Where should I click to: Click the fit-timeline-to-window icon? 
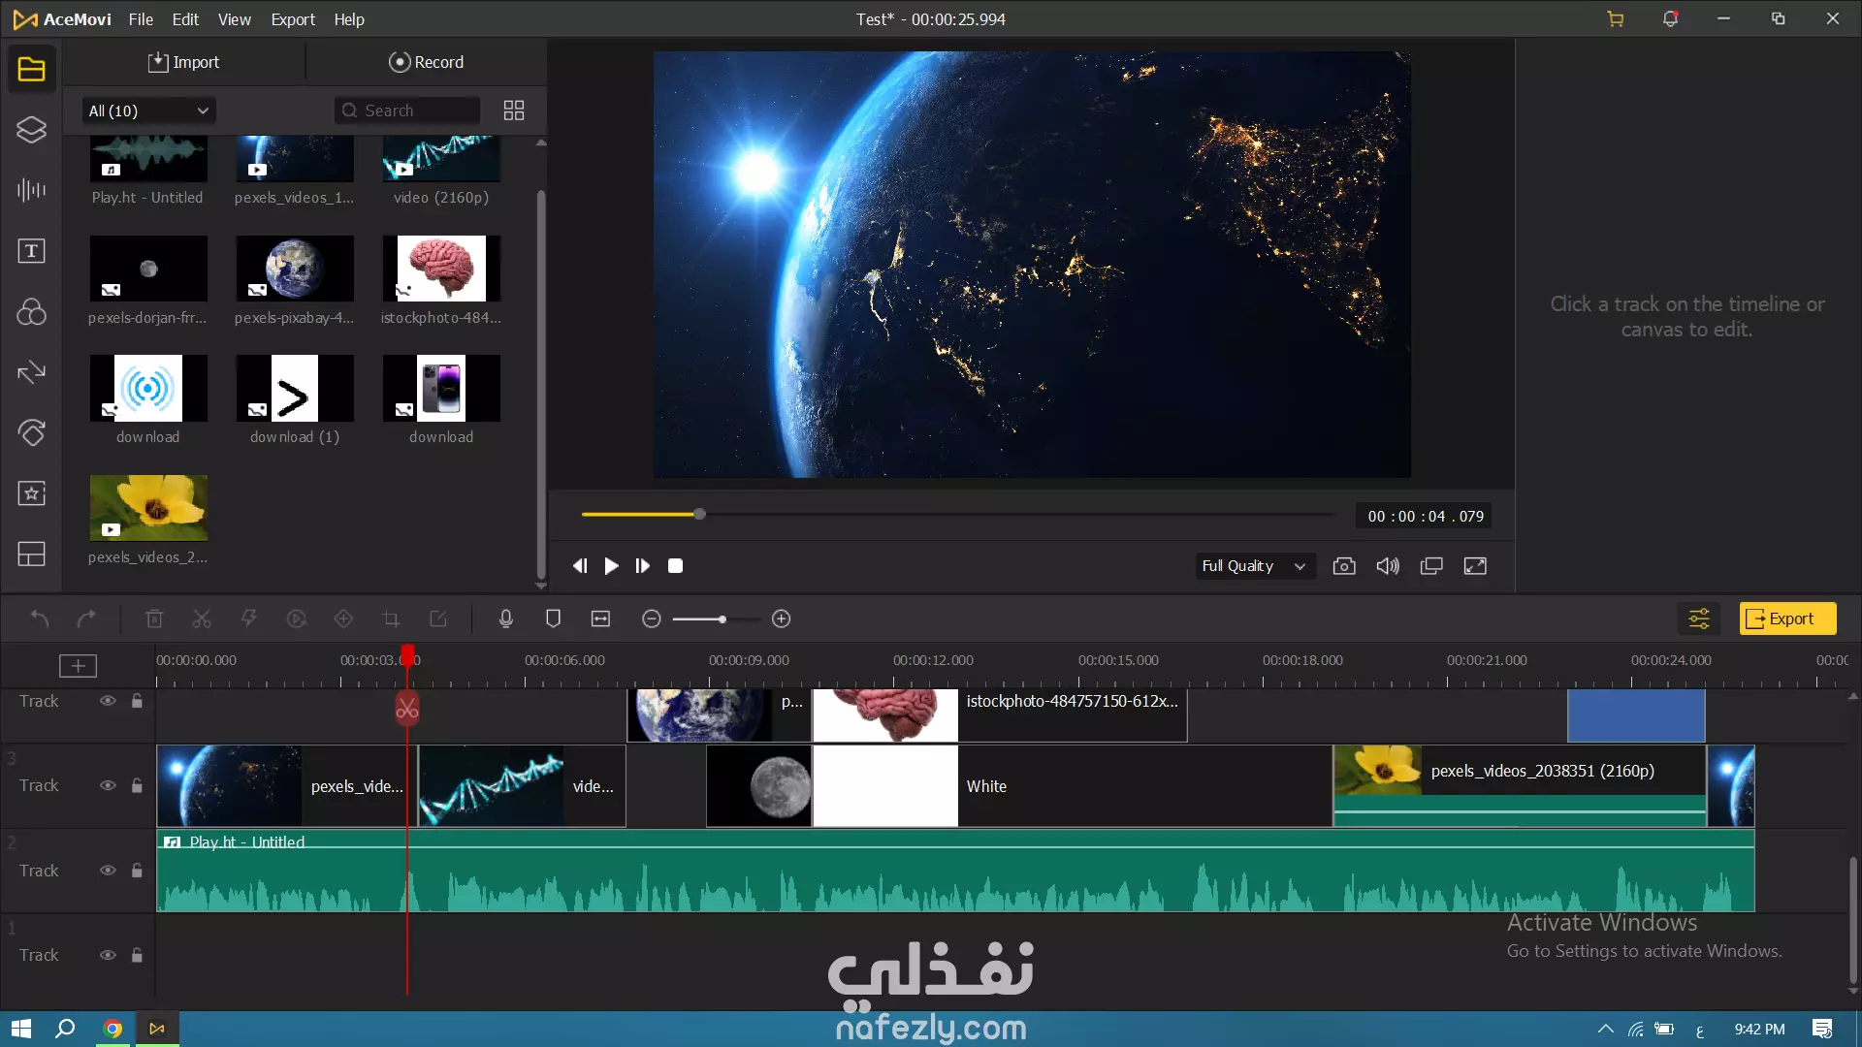[x=600, y=619]
